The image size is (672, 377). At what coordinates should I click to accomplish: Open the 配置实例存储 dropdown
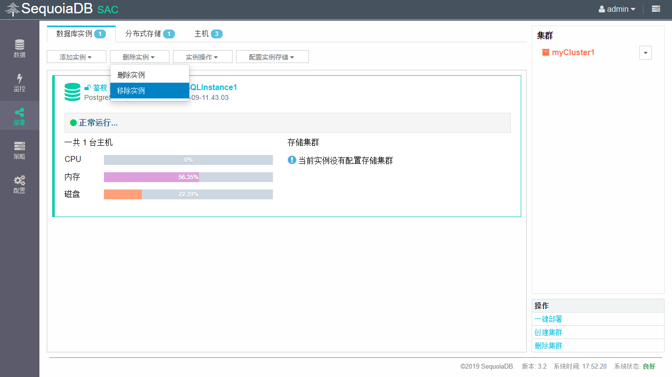click(x=272, y=57)
